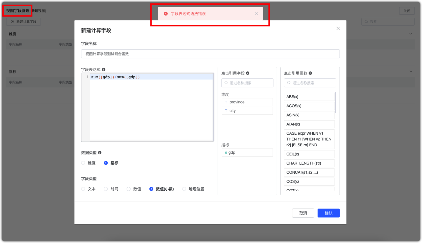Insert the gdp metric field
This screenshot has height=243, width=422.
247,153
